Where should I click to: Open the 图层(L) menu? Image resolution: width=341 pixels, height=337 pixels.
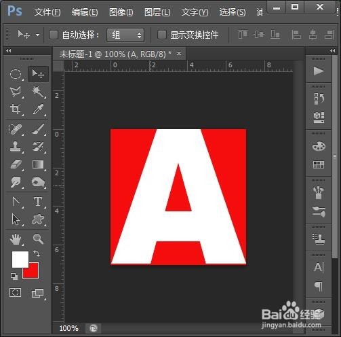click(157, 12)
